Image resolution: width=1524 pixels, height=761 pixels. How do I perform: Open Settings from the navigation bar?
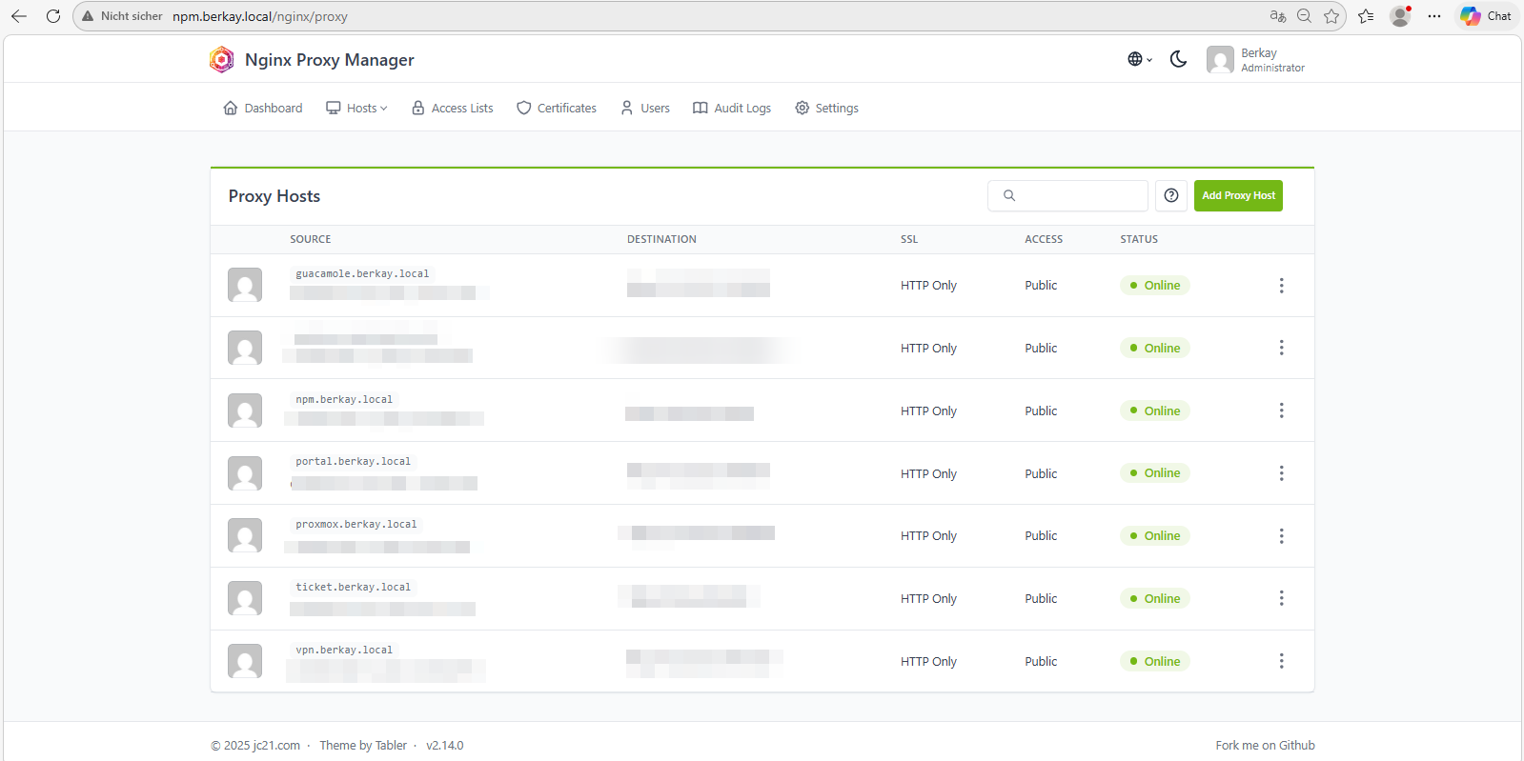pos(826,109)
